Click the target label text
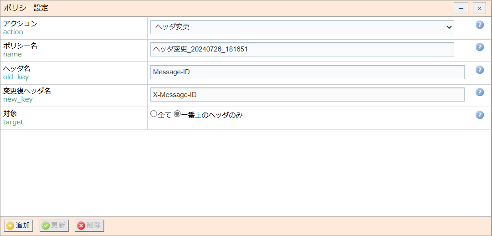The width and height of the screenshot is (492, 236). 13,123
